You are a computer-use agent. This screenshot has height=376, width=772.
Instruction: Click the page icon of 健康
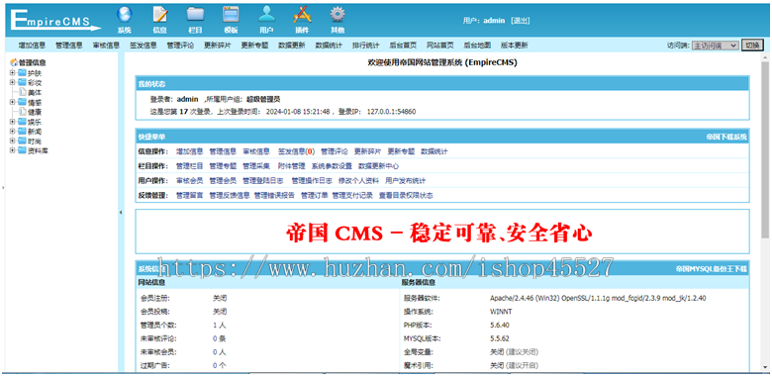pyautogui.click(x=22, y=112)
